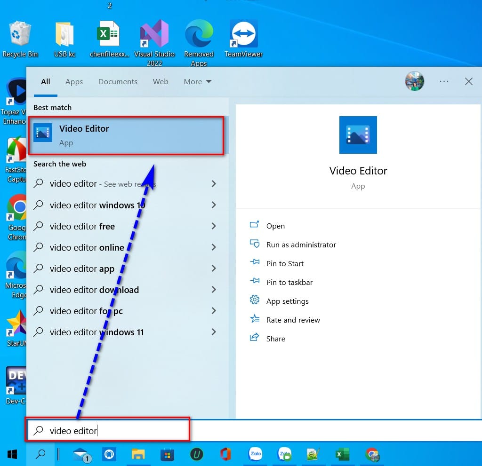This screenshot has width=482, height=466.
Task: Switch to the Documents search tab
Action: [118, 82]
